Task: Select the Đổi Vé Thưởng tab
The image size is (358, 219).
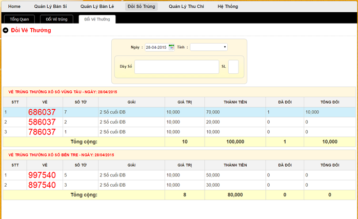Action: click(97, 19)
